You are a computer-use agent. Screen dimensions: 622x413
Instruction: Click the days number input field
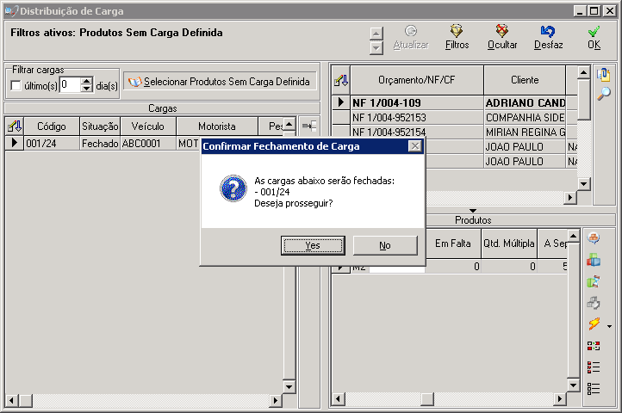click(70, 84)
